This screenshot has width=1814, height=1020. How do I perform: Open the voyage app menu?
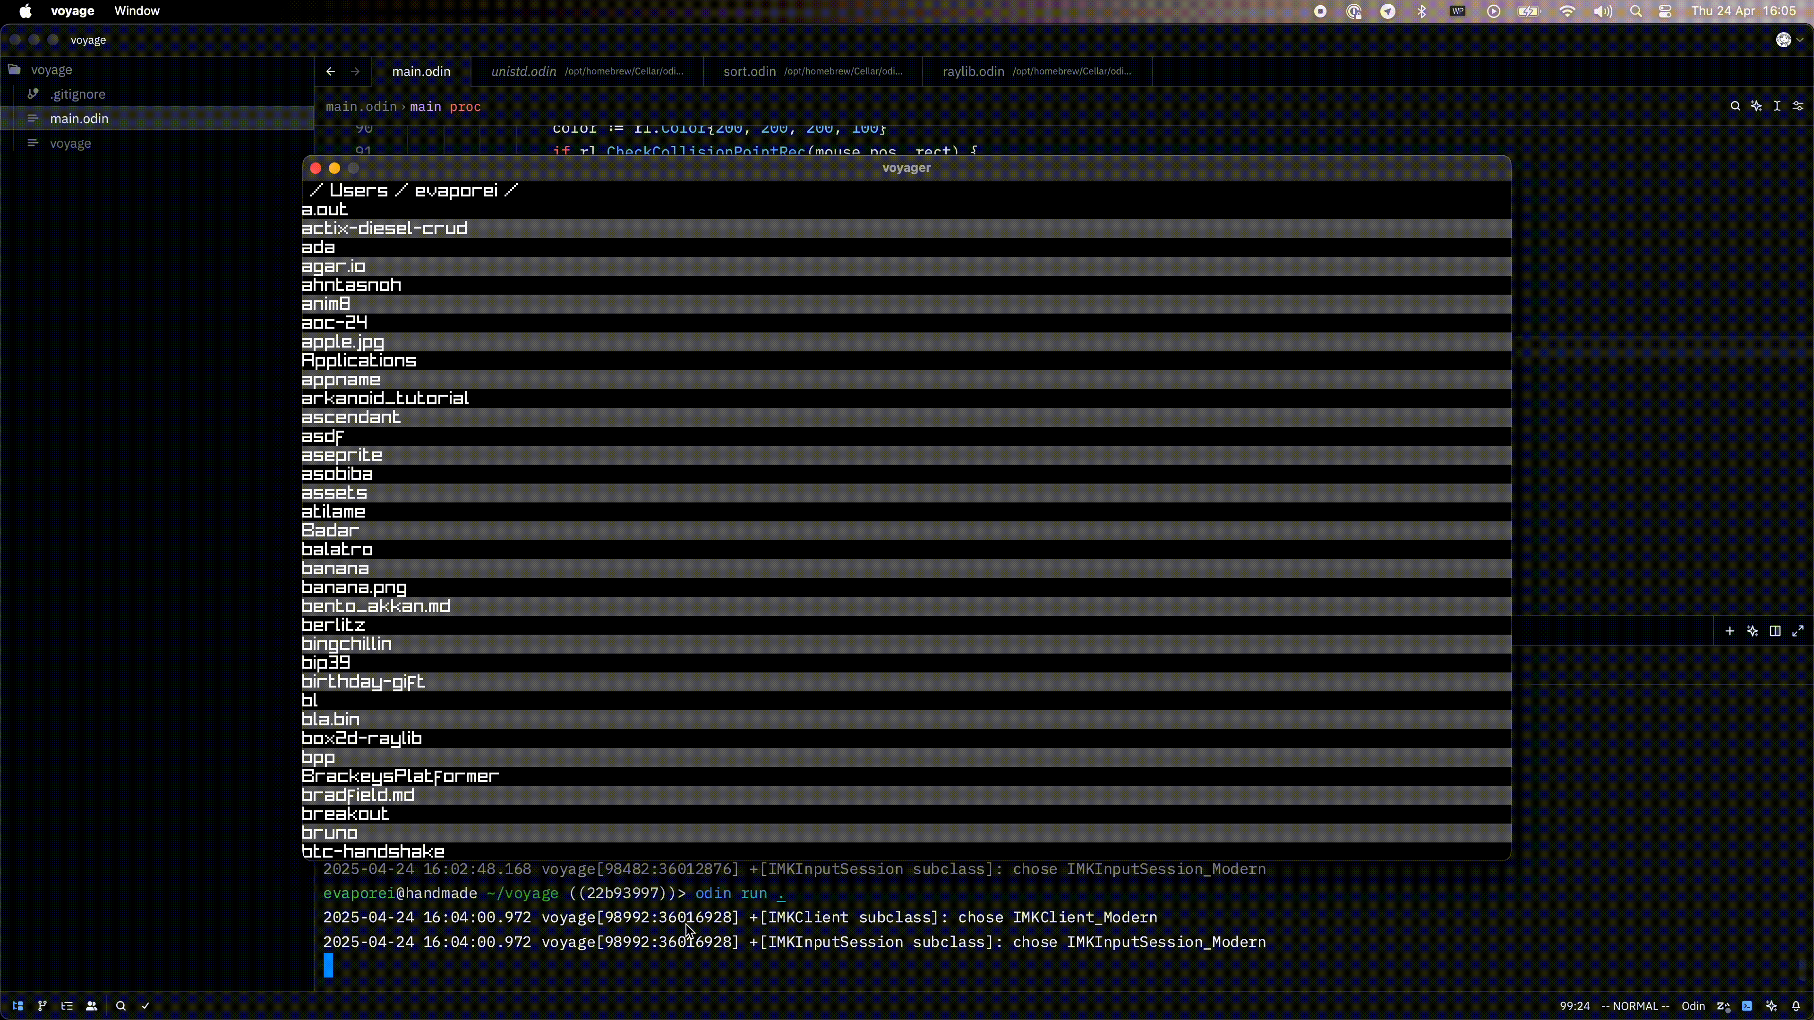point(73,11)
